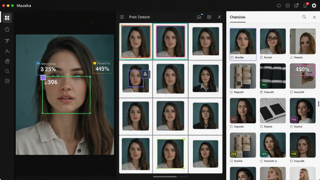Open the checkmark box icon in the sidebar
320x180 pixels.
point(7,81)
